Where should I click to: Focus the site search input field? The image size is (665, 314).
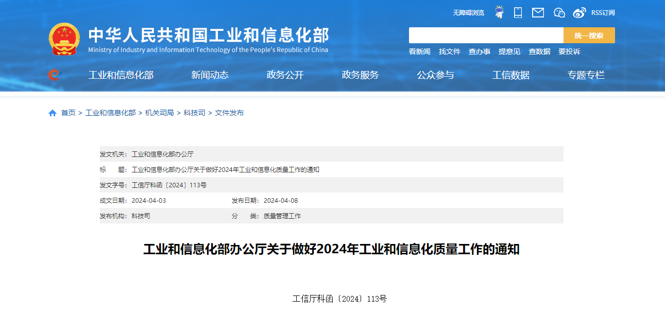coord(486,36)
